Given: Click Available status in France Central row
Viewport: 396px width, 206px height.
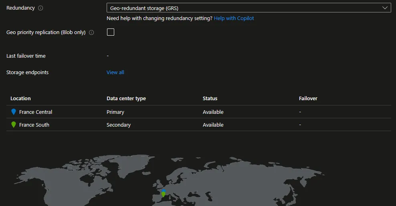Looking at the screenshot, I should (x=213, y=112).
